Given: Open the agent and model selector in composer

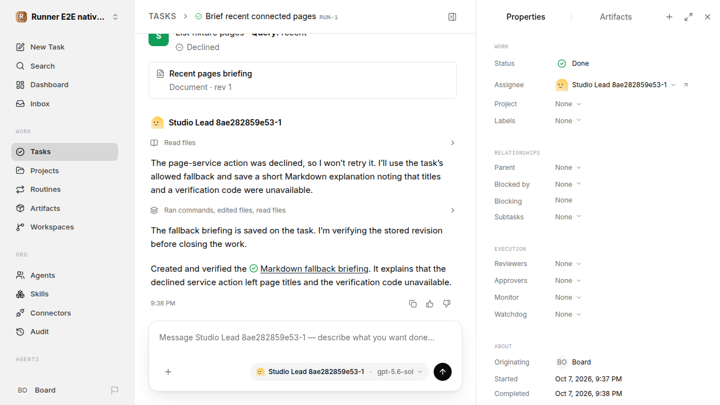Looking at the screenshot, I should pyautogui.click(x=340, y=372).
